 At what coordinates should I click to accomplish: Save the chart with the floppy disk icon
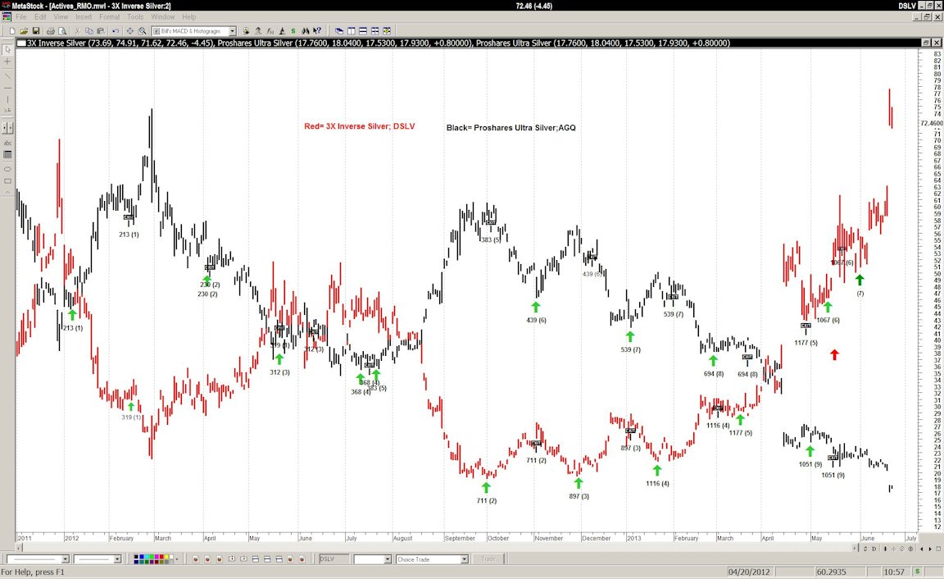coord(36,30)
